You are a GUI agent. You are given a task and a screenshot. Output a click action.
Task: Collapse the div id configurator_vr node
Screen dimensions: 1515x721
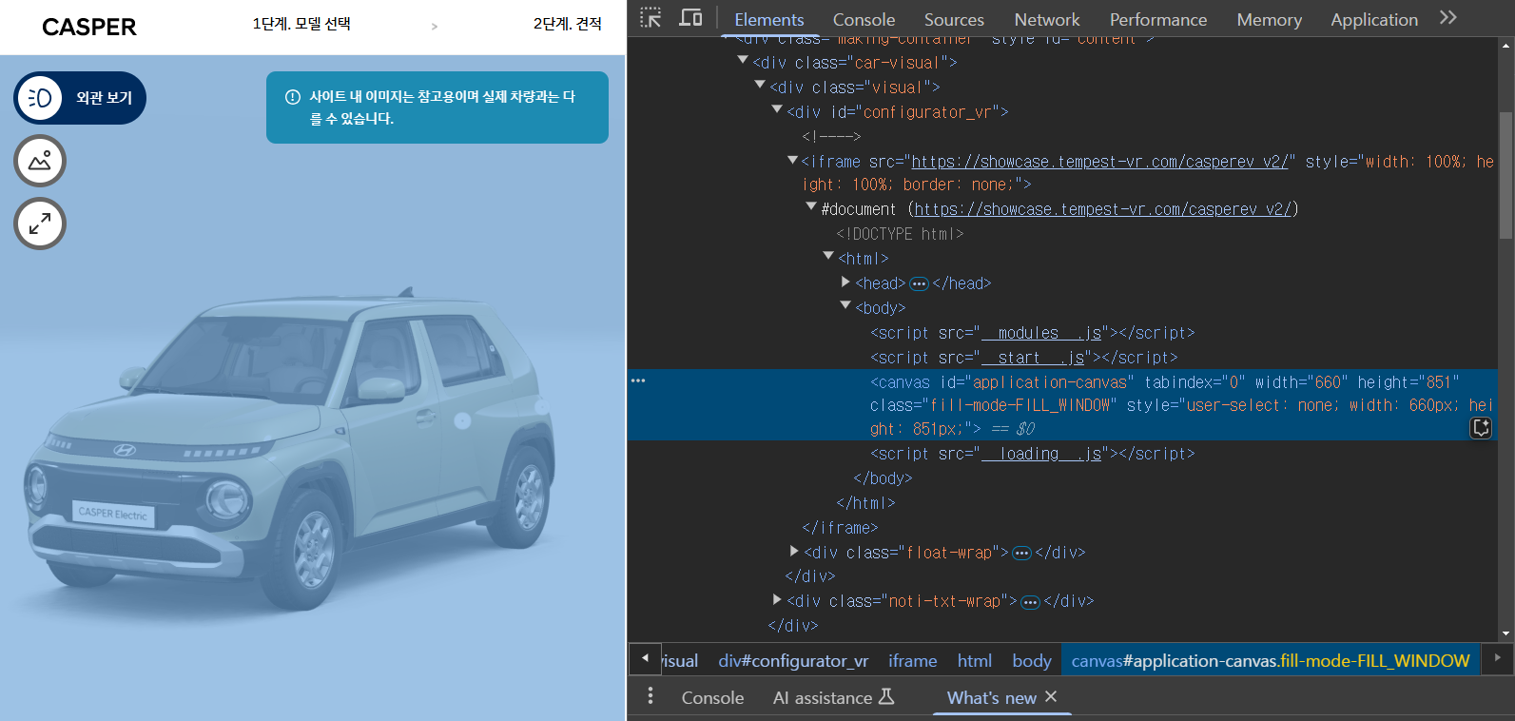pyautogui.click(x=777, y=109)
